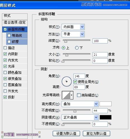Select the 内发光 list entry label
The height and width of the screenshot is (139, 130).
[13, 60]
